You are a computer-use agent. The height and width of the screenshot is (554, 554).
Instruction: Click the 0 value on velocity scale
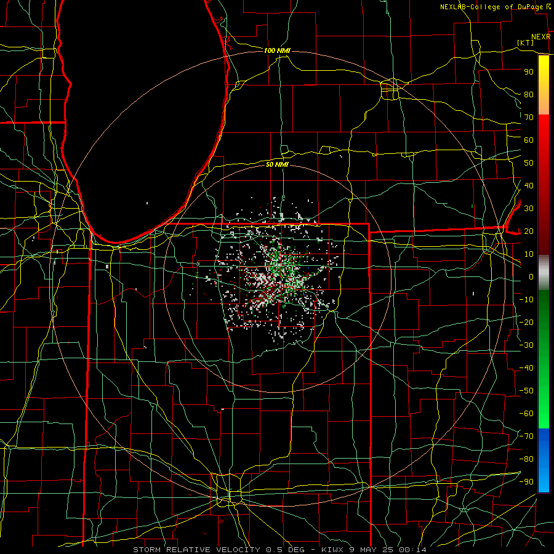531,276
